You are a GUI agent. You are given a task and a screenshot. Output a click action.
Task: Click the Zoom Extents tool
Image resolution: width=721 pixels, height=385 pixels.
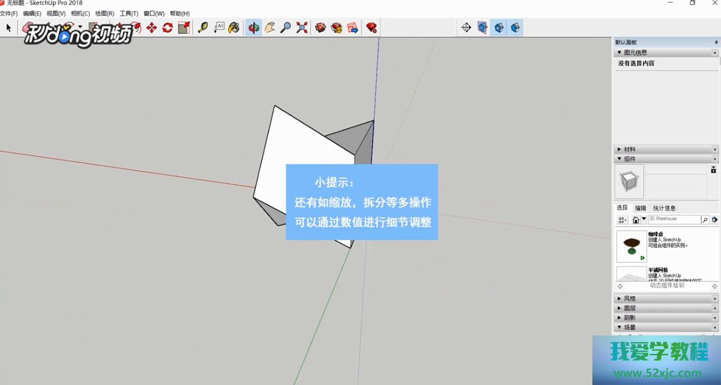pyautogui.click(x=302, y=28)
